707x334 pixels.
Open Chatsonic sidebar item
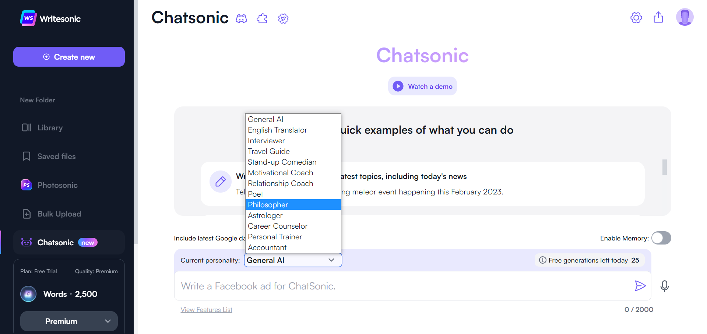click(x=69, y=242)
